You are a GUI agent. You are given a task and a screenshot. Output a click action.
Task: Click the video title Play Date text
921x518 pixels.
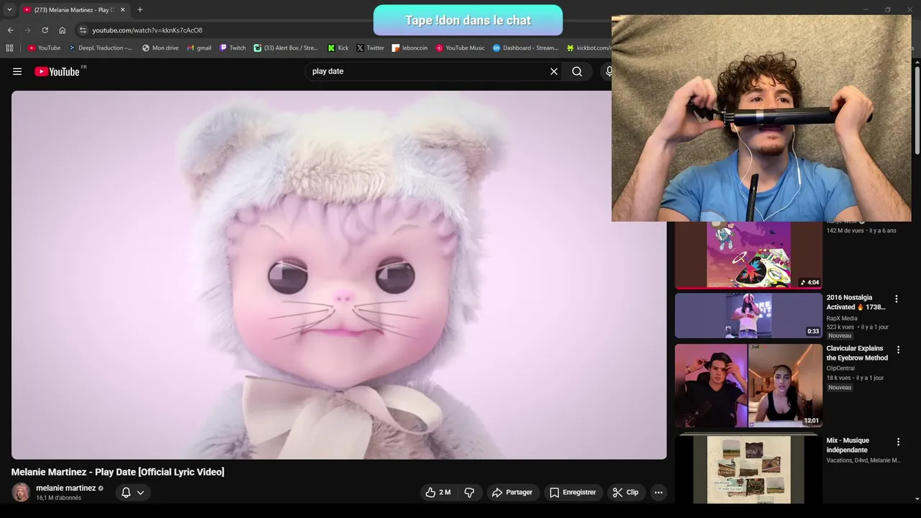[x=118, y=472]
